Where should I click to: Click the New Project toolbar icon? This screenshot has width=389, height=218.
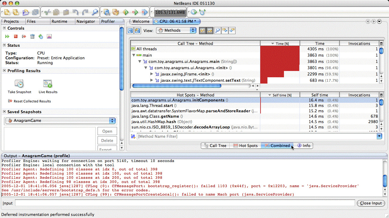click(7, 12)
